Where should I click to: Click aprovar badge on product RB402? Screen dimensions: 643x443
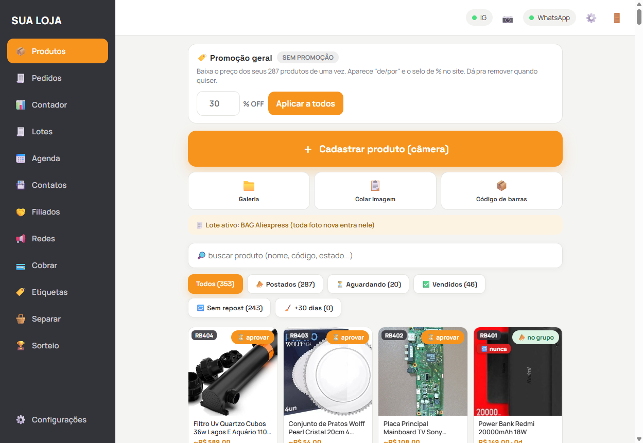[x=443, y=338]
